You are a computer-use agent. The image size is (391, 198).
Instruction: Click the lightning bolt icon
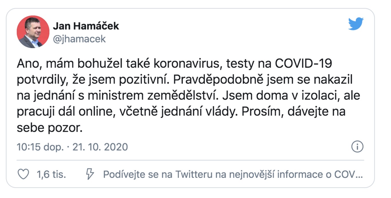90,174
